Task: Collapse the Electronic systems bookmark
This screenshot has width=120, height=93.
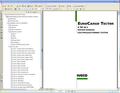Action: [x=9, y=32]
